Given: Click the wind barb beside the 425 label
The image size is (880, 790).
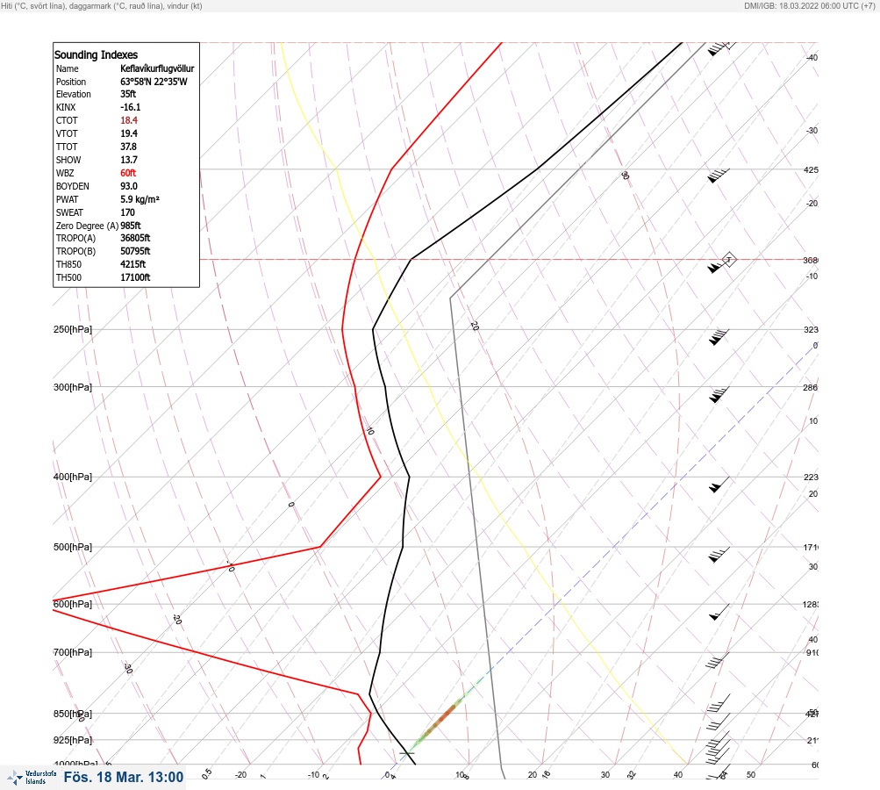Looking at the screenshot, I should (719, 176).
